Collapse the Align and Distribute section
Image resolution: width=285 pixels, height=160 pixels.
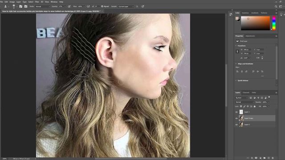click(236, 64)
